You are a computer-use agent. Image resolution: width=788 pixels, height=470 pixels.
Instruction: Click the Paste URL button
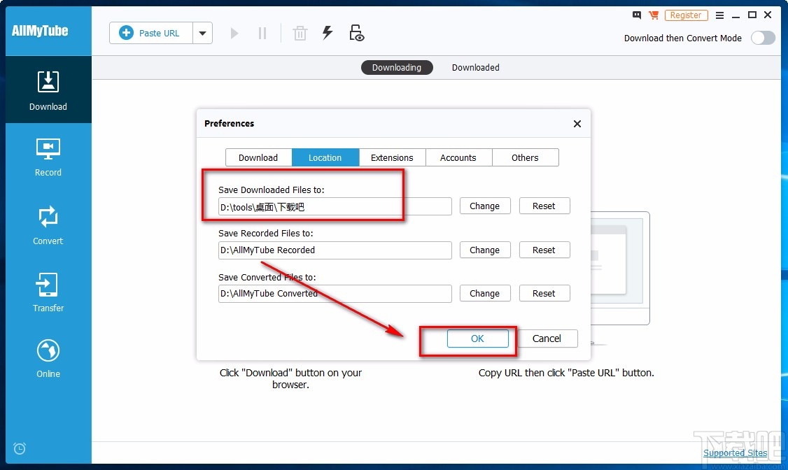pyautogui.click(x=150, y=33)
